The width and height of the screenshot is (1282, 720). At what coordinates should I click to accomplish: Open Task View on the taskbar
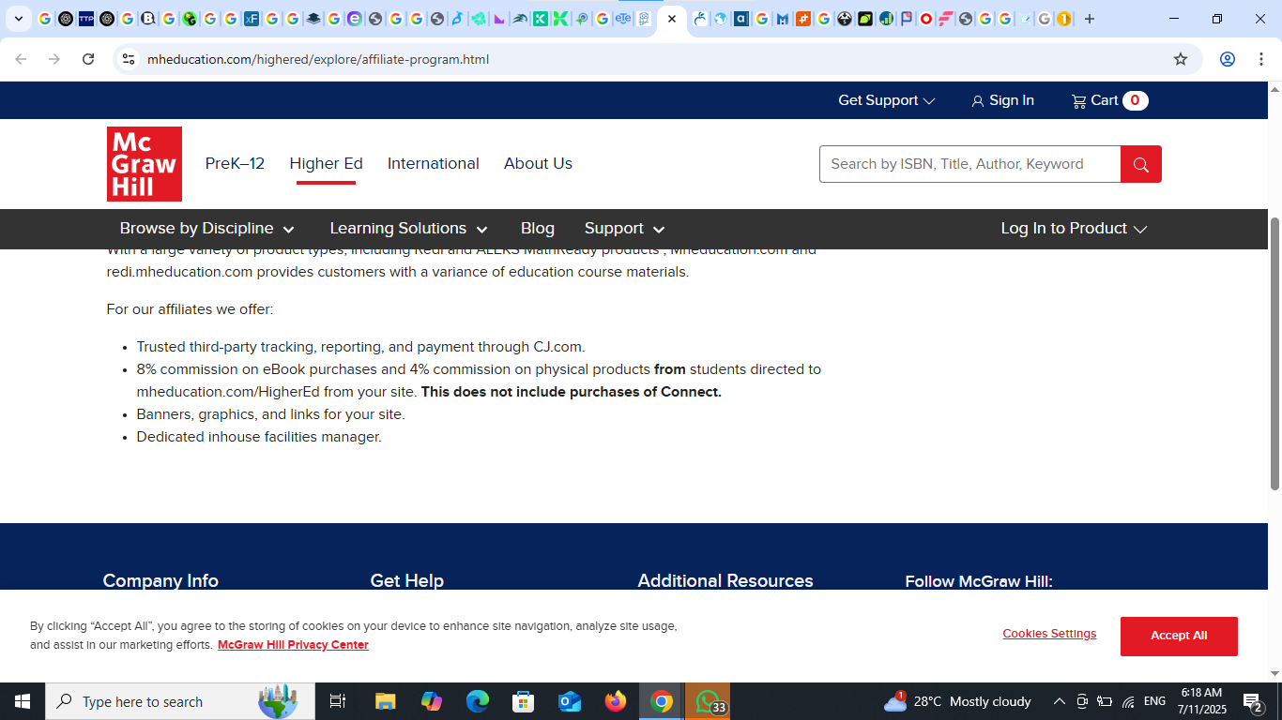pos(338,701)
